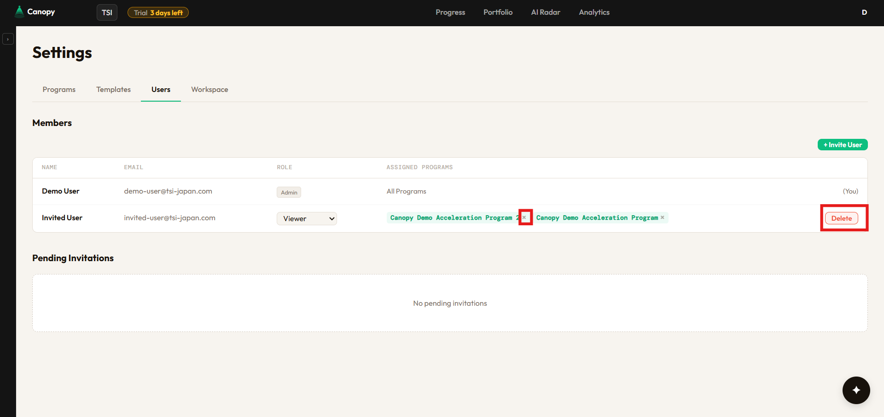Click the Trial 3 days left badge
Viewport: 884px width, 417px height.
tap(158, 12)
